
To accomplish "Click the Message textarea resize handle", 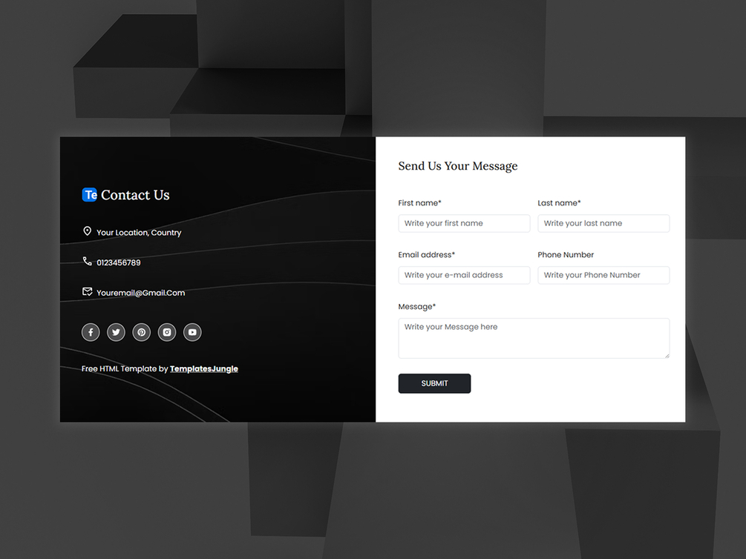I will click(x=667, y=356).
